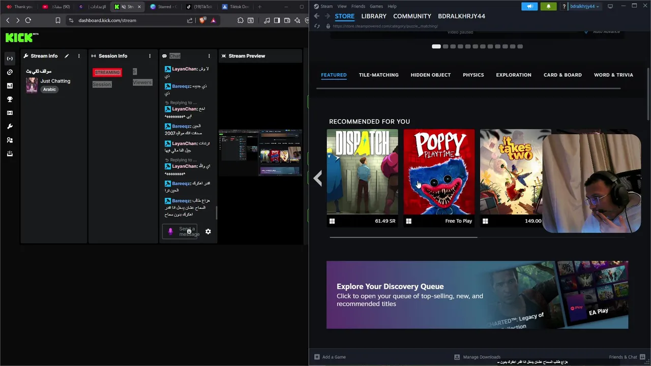Switch Steam to Big Picture mode icon

610,6
